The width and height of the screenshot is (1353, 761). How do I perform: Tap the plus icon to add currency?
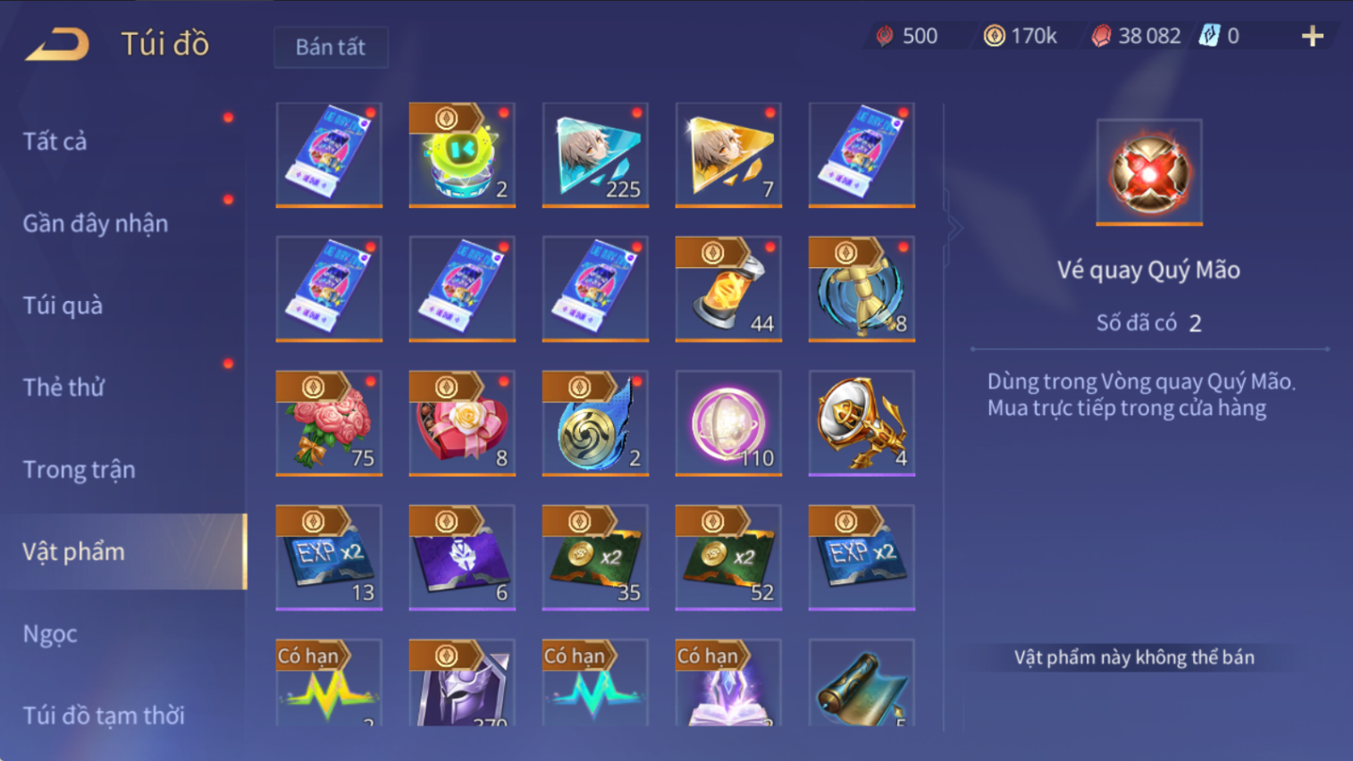1312,36
